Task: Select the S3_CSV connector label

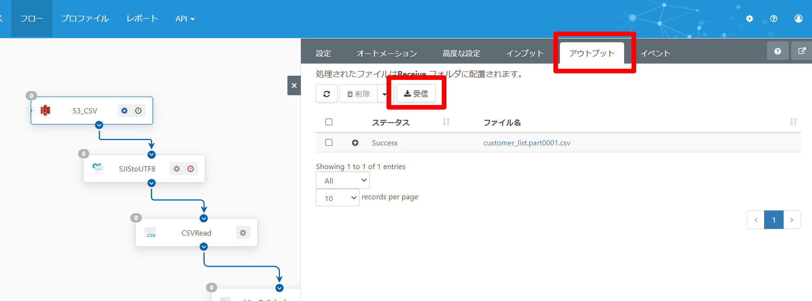Action: click(85, 111)
